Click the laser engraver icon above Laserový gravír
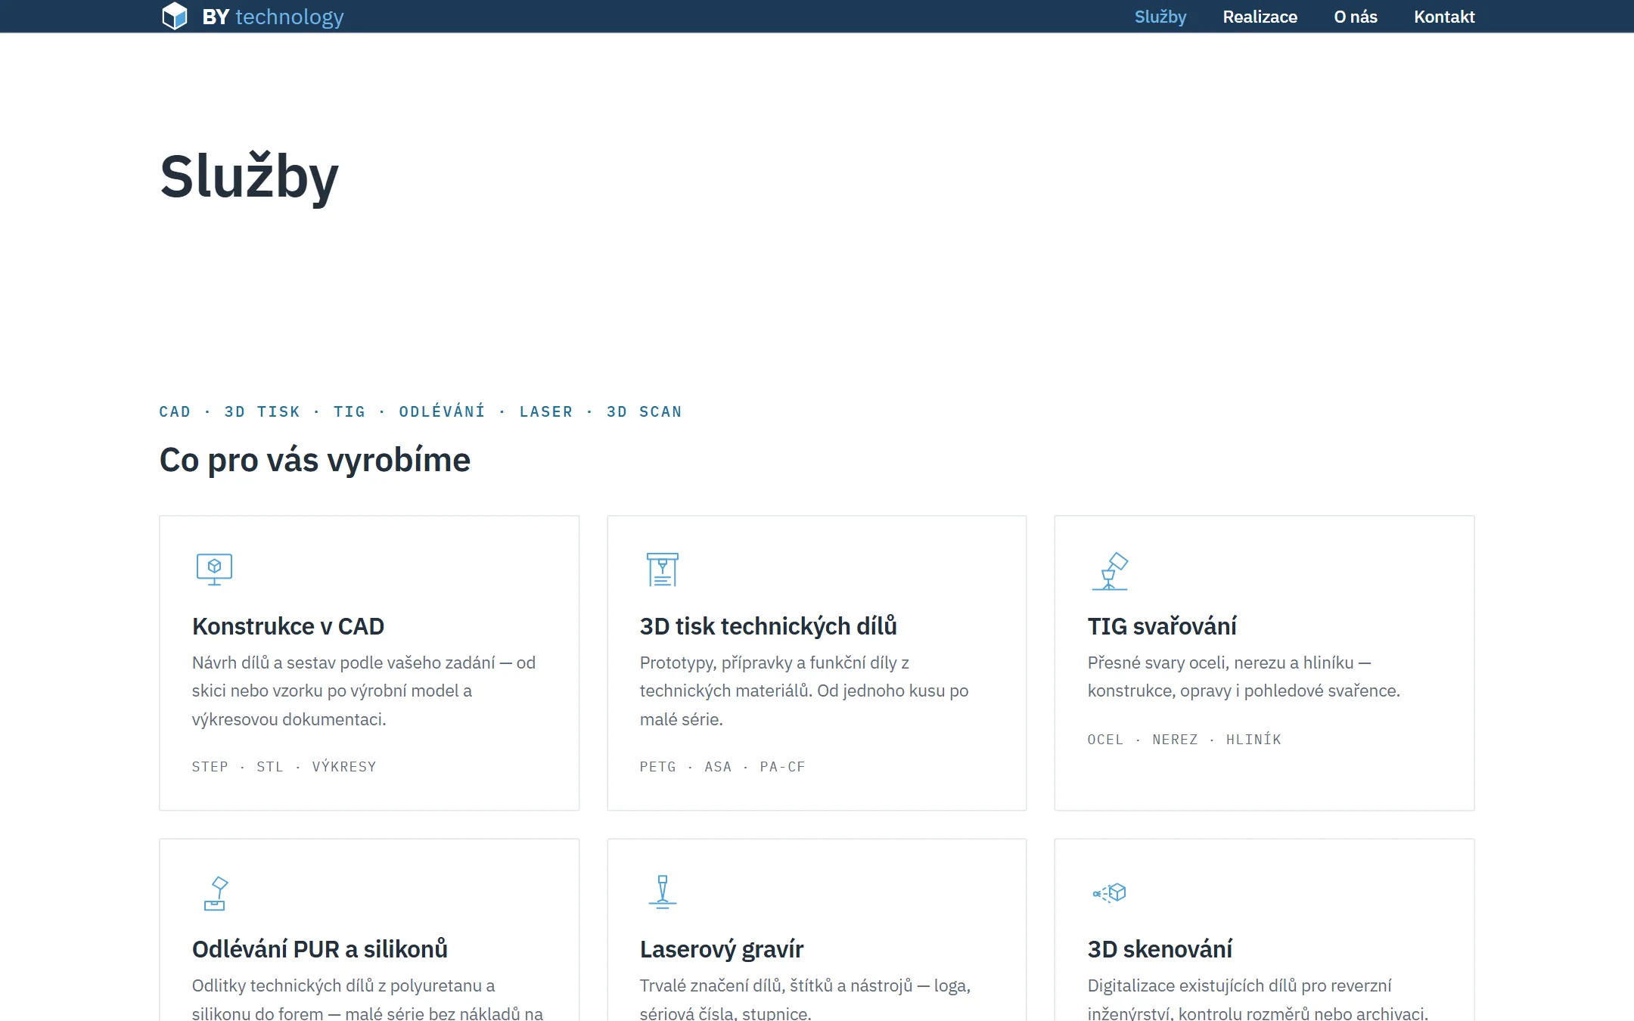1634x1021 pixels. point(663,892)
